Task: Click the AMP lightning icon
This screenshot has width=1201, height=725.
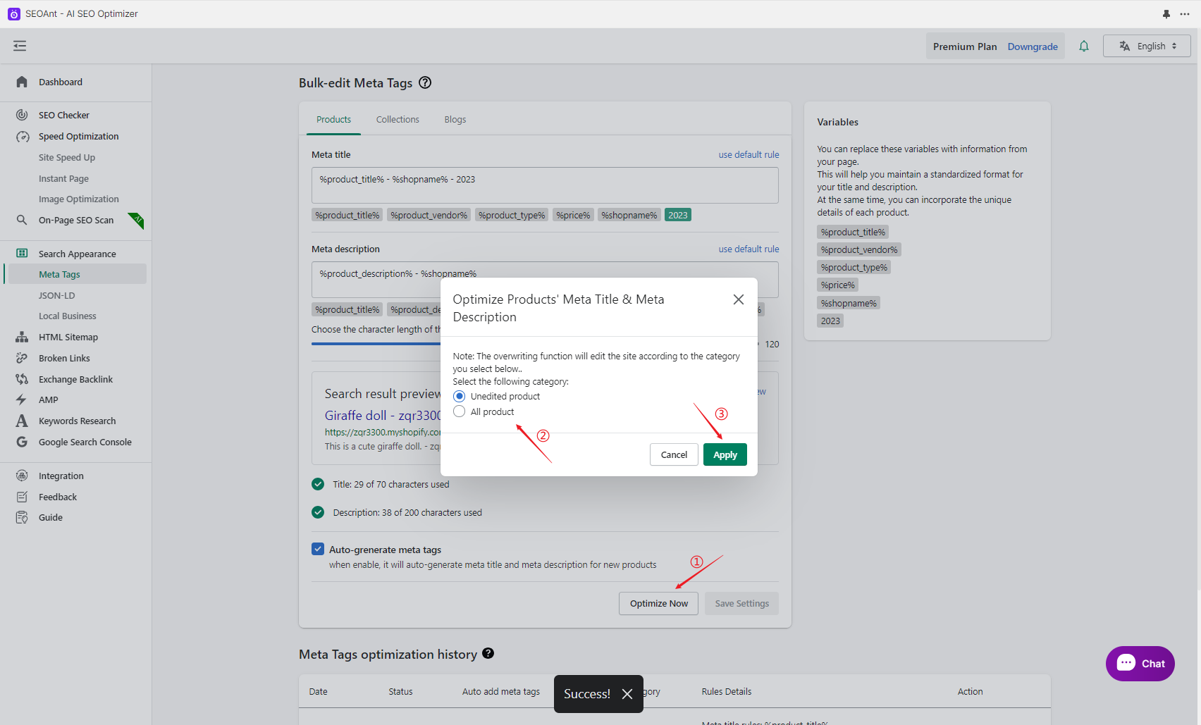Action: 22,399
